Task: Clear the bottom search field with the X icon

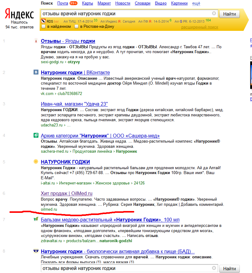Action: (214, 268)
